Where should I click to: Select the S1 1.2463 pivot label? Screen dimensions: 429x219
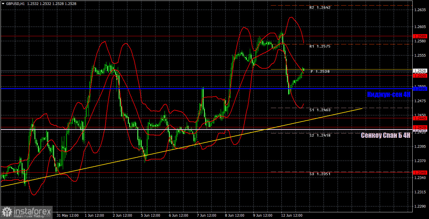320,110
